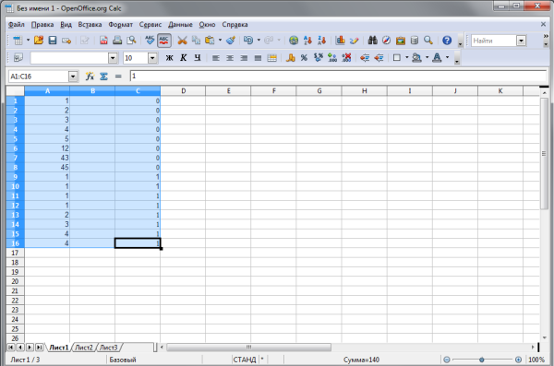Click the zoom slider handle
This screenshot has width=554, height=366.
click(x=482, y=360)
